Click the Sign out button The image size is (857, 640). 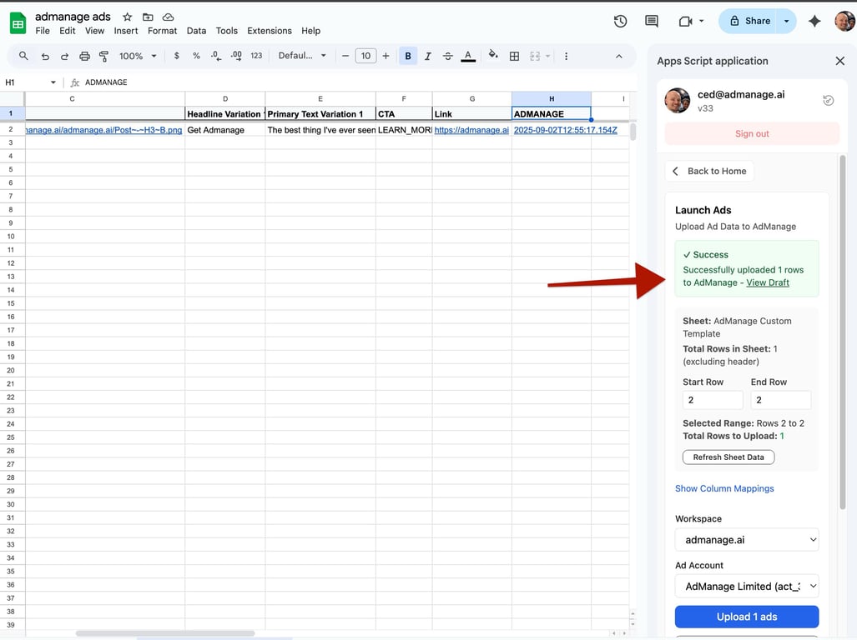pyautogui.click(x=752, y=133)
